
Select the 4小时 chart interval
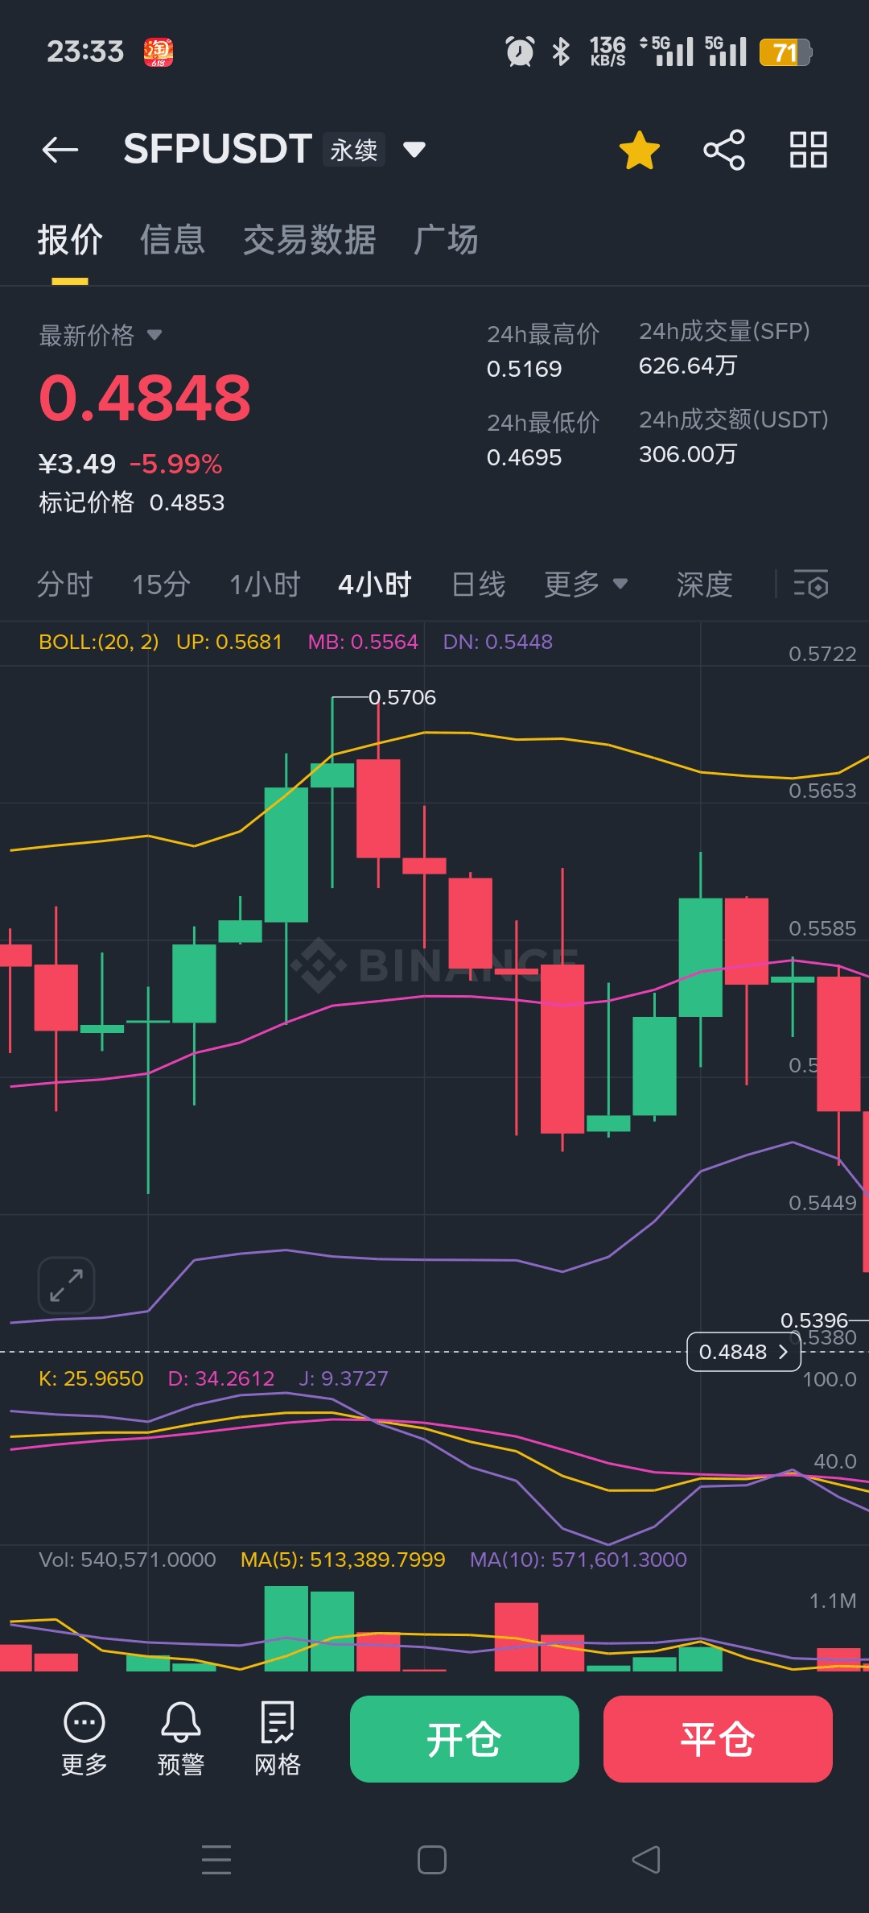click(x=375, y=584)
